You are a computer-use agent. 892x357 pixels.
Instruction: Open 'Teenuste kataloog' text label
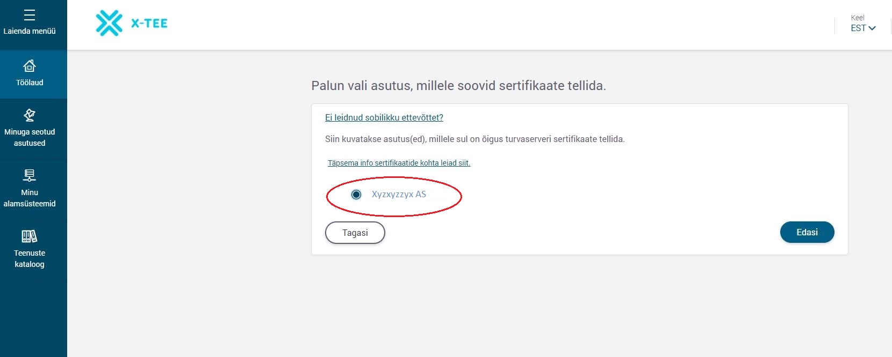pos(30,258)
